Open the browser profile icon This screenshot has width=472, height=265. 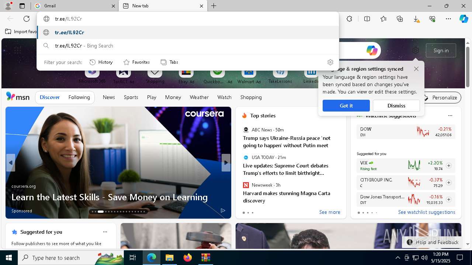point(8,6)
